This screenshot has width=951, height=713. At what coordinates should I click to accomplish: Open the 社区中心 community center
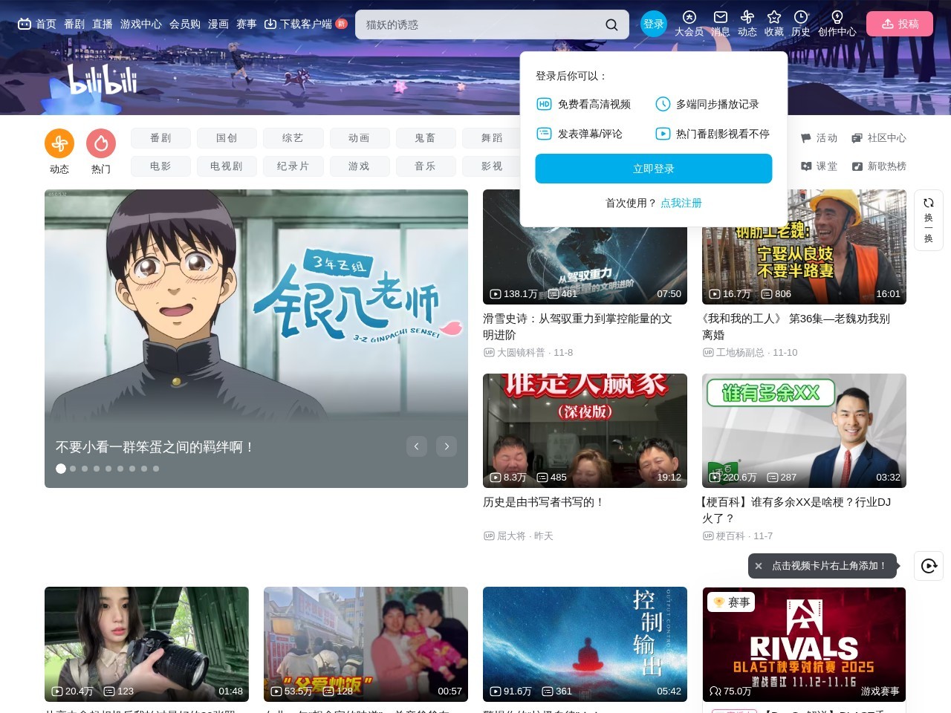pyautogui.click(x=879, y=138)
